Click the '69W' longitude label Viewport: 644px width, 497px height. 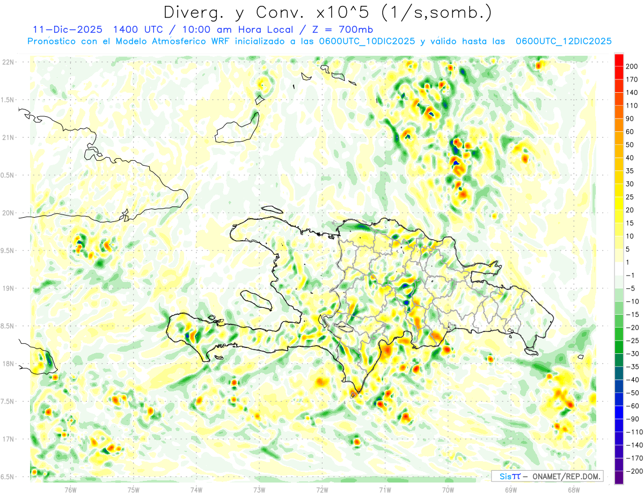511,489
